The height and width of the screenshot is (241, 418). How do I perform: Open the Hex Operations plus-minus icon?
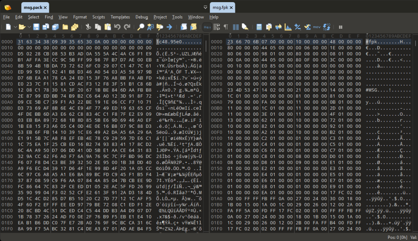298,27
